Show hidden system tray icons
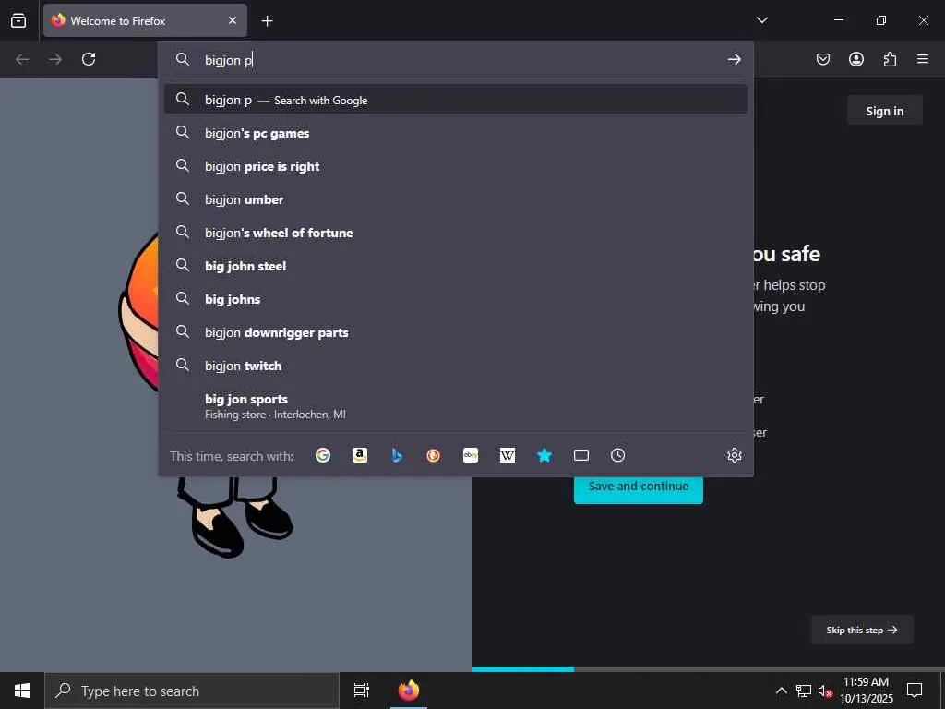945x709 pixels. (x=781, y=691)
